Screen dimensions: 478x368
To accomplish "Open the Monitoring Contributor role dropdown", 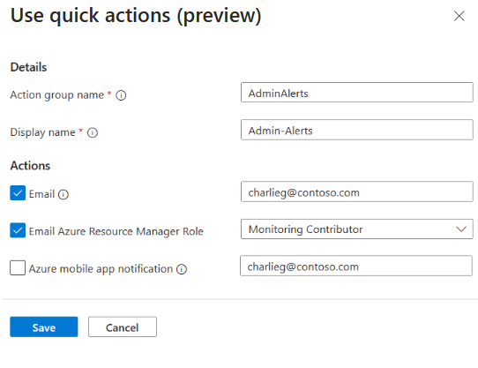I will coord(356,229).
